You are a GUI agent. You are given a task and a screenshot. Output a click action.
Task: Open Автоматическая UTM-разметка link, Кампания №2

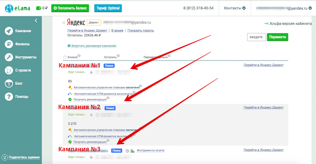coord(103,136)
